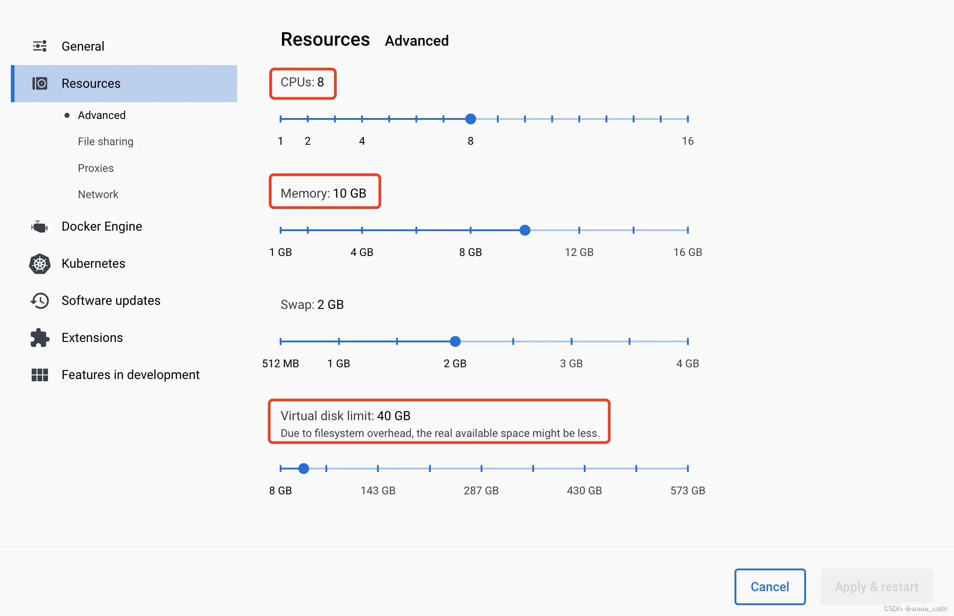
Task: Click the '8 GB' Memory scale label
Action: (471, 252)
